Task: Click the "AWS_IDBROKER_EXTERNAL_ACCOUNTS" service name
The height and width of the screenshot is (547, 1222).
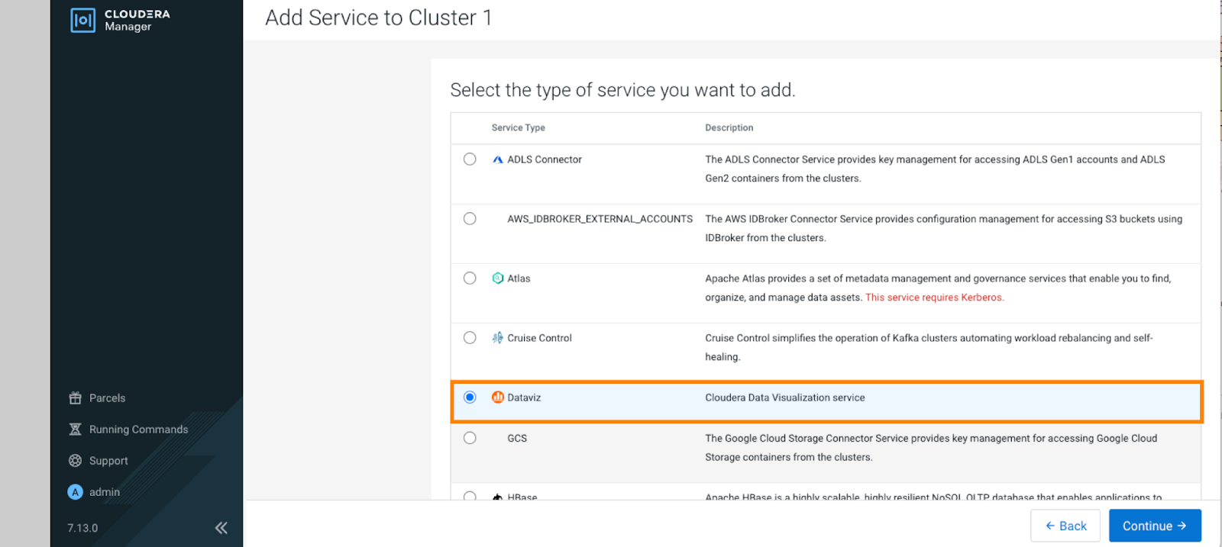Action: [x=600, y=219]
